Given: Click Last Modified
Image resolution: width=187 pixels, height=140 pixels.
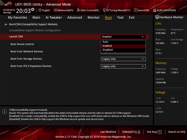Looking at the screenshot, I should pos(108,132).
